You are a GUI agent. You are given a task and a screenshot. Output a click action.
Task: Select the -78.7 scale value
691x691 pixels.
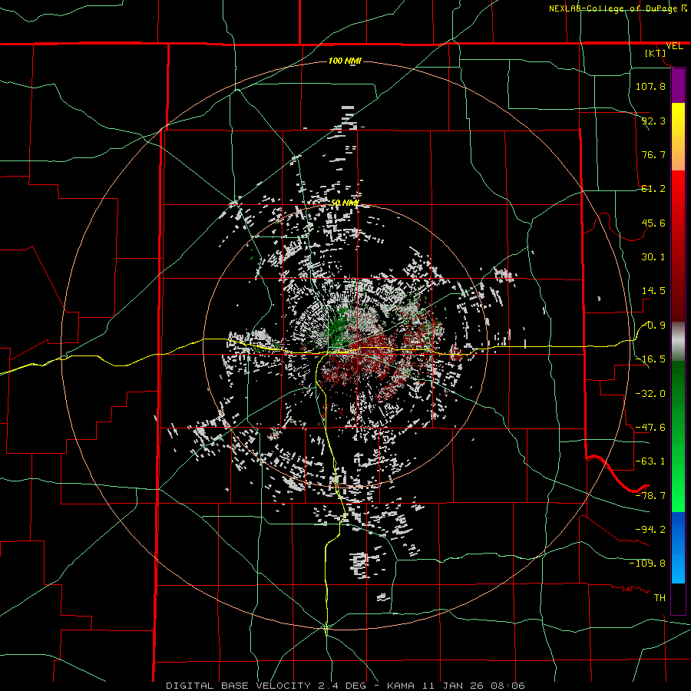[650, 495]
